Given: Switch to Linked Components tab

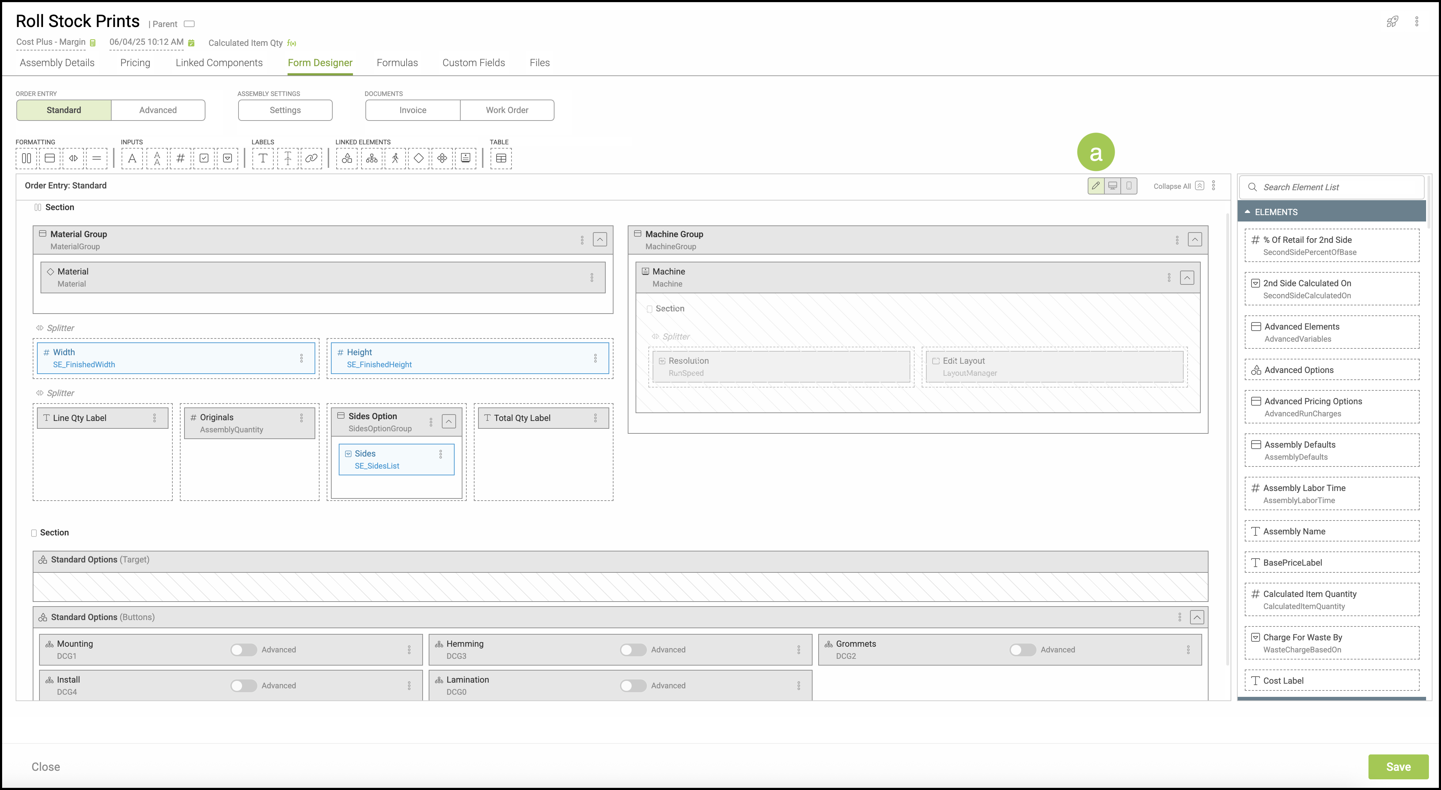Looking at the screenshot, I should [219, 63].
